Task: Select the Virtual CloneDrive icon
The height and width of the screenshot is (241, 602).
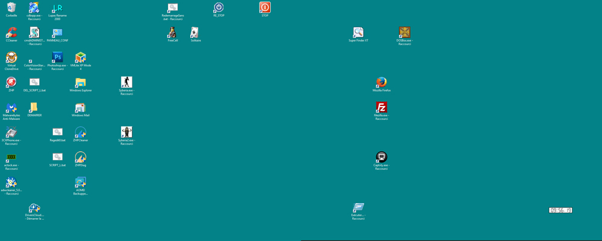Action: point(11,57)
